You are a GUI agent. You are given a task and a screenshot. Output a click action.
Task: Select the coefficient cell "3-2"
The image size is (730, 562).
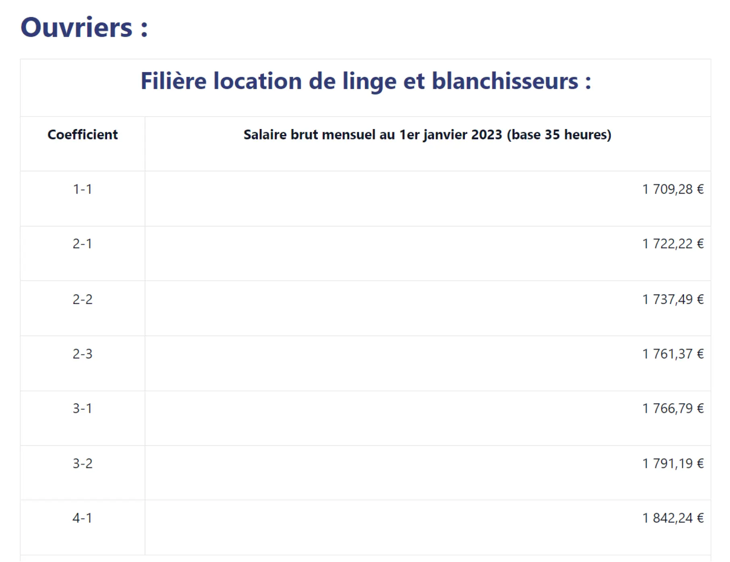click(83, 464)
